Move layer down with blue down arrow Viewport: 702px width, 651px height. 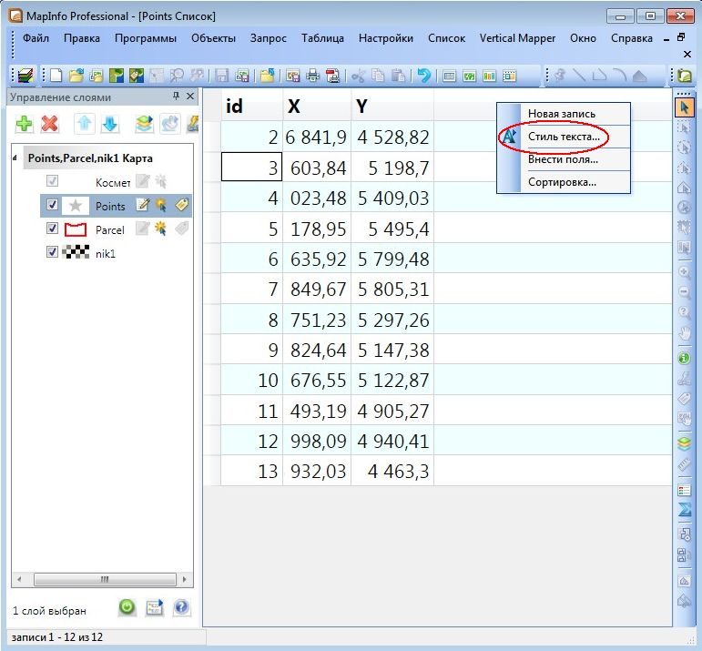pos(109,124)
